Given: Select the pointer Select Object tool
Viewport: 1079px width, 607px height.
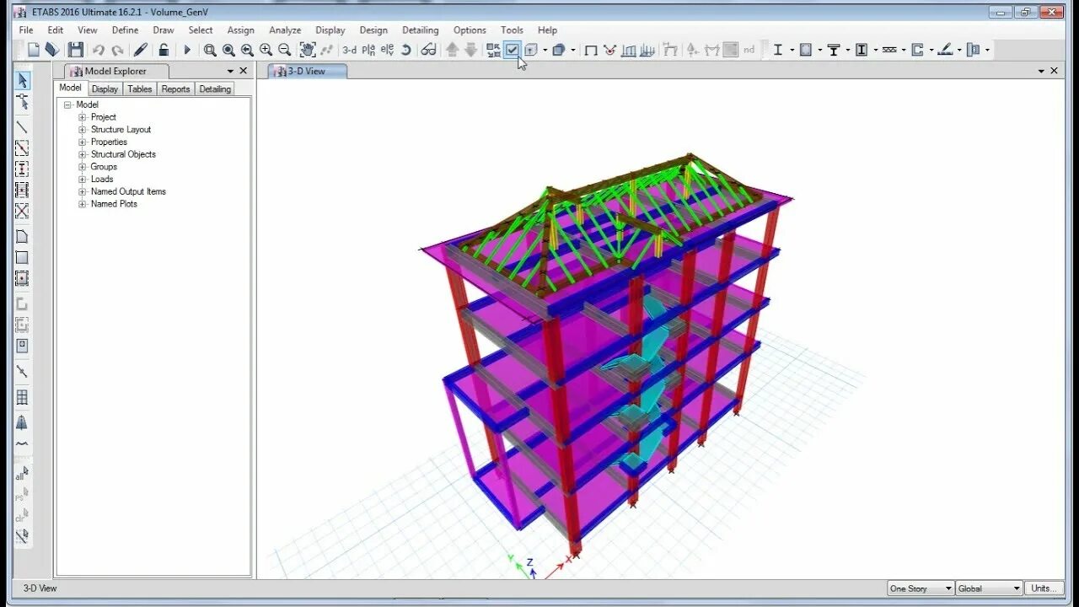Looking at the screenshot, I should click(x=22, y=81).
